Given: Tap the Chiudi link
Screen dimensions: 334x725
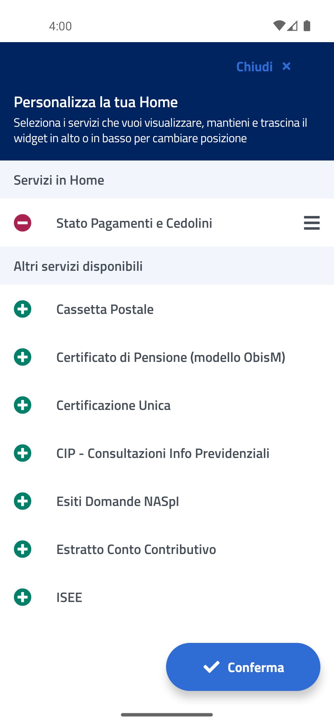Looking at the screenshot, I should (x=254, y=67).
